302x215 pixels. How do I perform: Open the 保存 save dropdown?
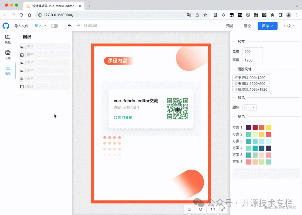(268, 26)
